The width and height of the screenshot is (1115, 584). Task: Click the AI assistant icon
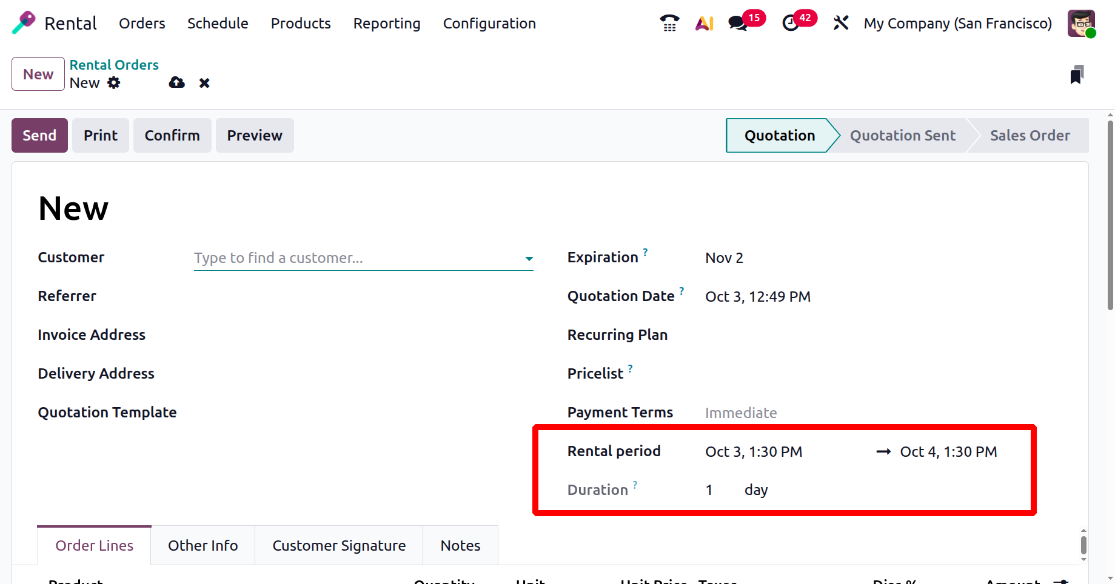[x=704, y=23]
